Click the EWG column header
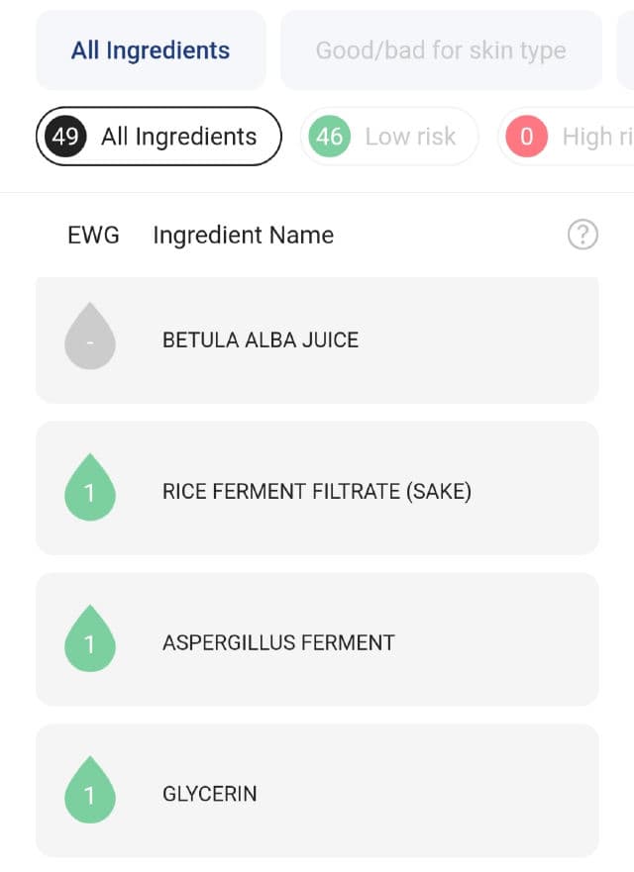 click(x=93, y=235)
